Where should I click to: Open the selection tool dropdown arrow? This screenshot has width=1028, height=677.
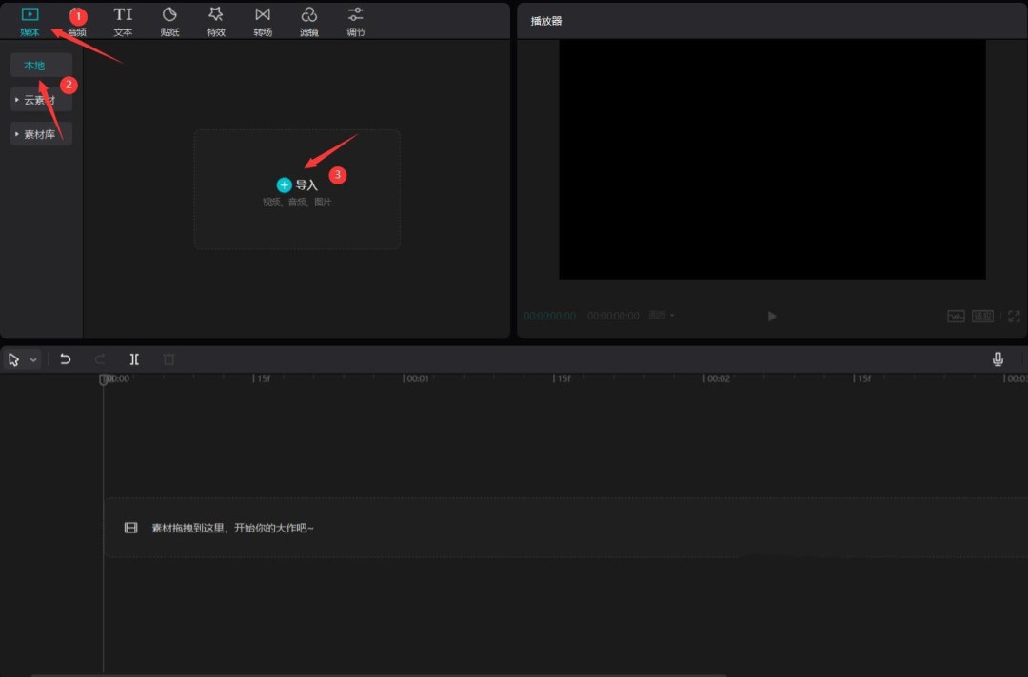tap(33, 360)
